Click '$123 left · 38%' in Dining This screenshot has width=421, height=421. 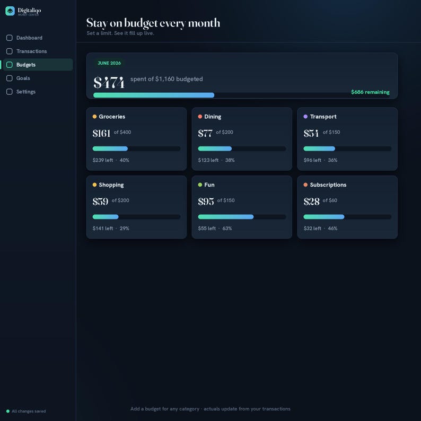[216, 160]
